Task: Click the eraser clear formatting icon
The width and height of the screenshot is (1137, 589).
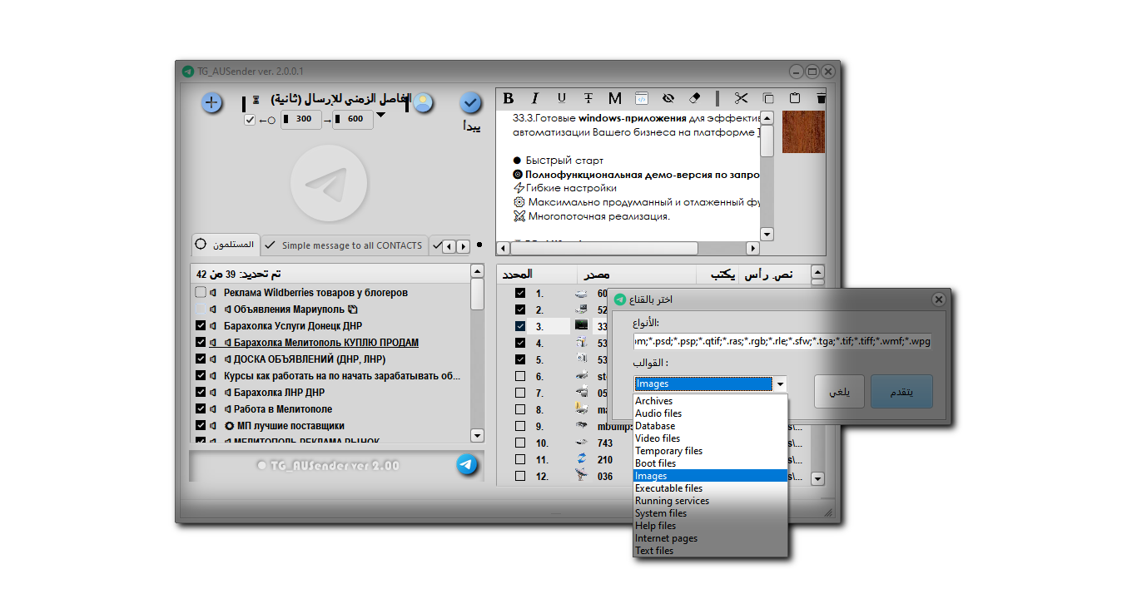Action: pos(696,98)
